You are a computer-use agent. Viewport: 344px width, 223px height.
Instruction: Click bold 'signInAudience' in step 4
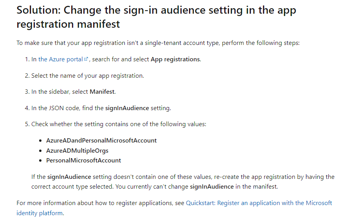pyautogui.click(x=127, y=108)
